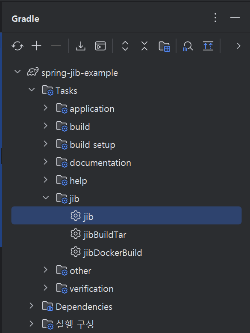
Task: Click the plus icon to link a Gradle project
Action: [36, 46]
